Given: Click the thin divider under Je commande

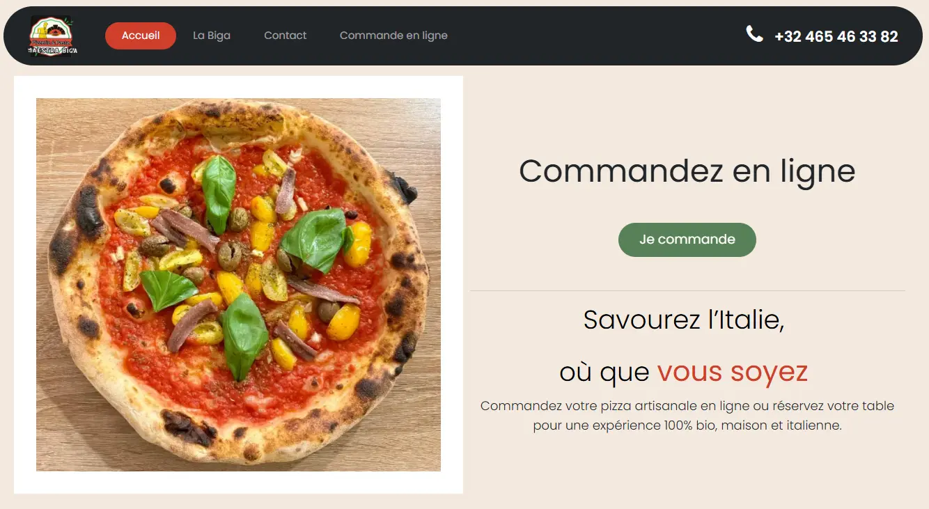Looking at the screenshot, I should (687, 290).
